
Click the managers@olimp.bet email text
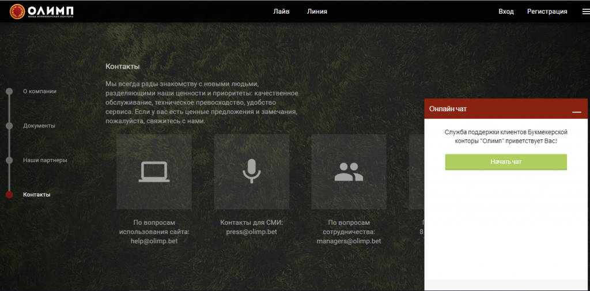pyautogui.click(x=349, y=241)
